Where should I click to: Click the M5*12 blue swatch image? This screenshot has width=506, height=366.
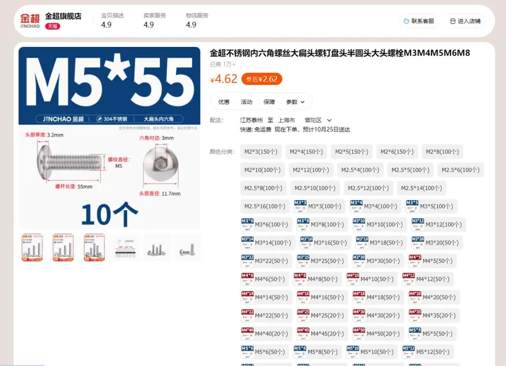[x=409, y=352]
